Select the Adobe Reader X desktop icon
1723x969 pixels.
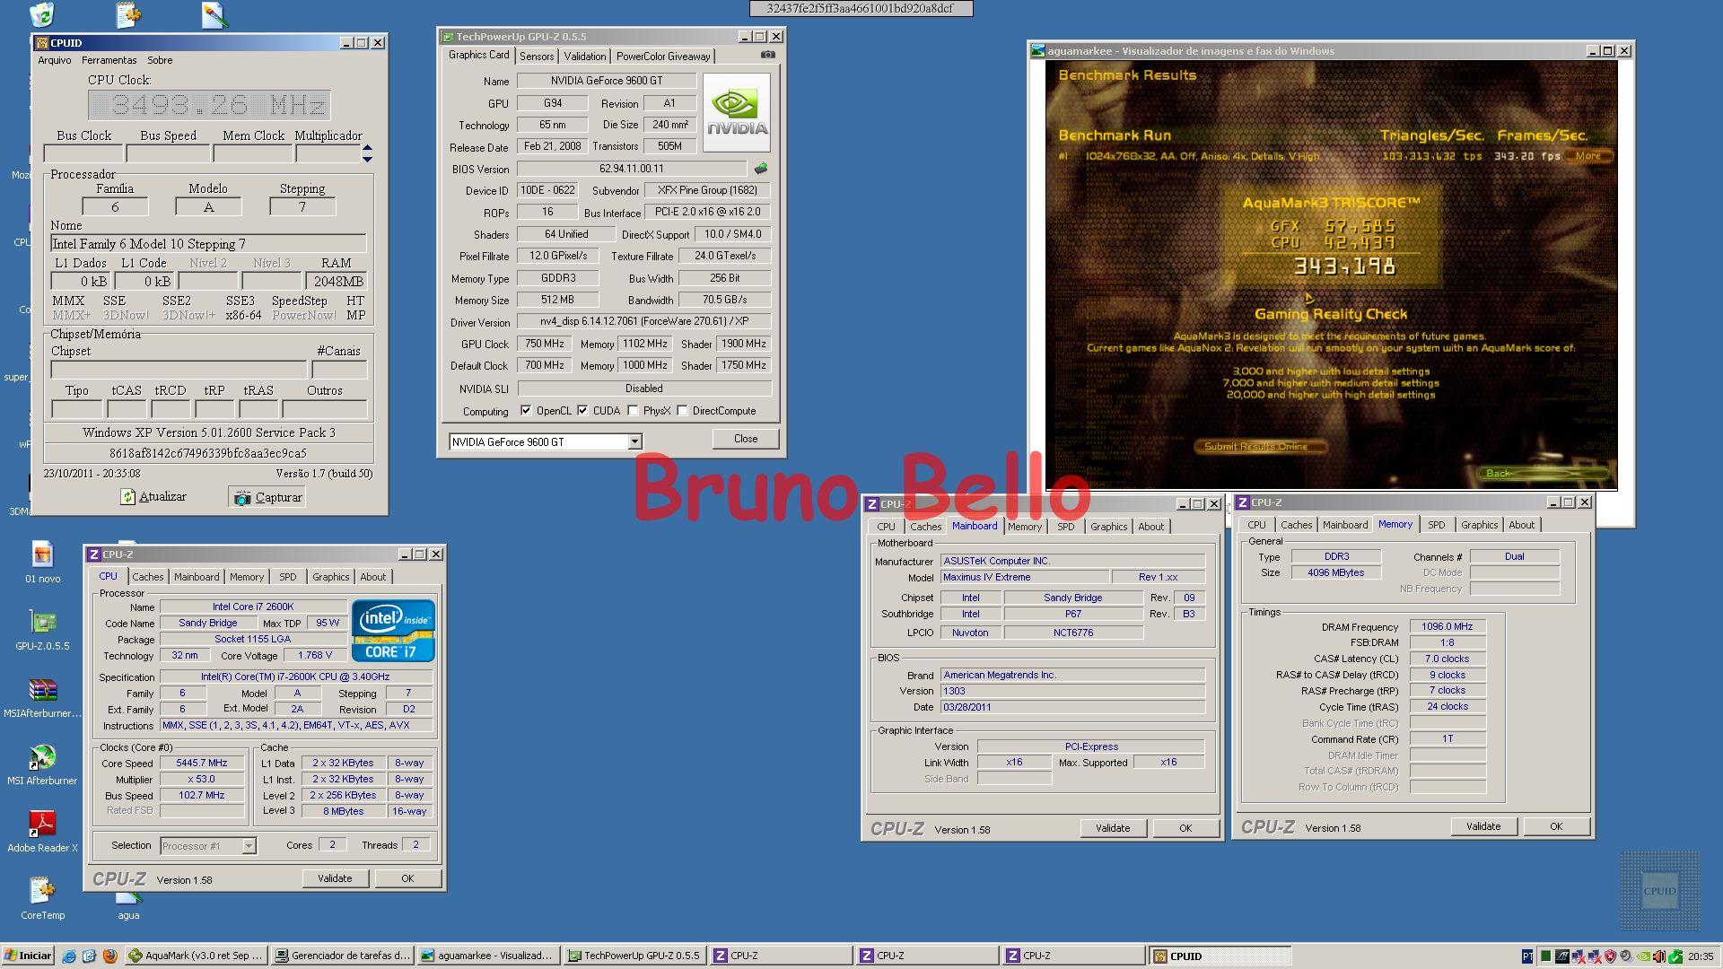[x=42, y=832]
